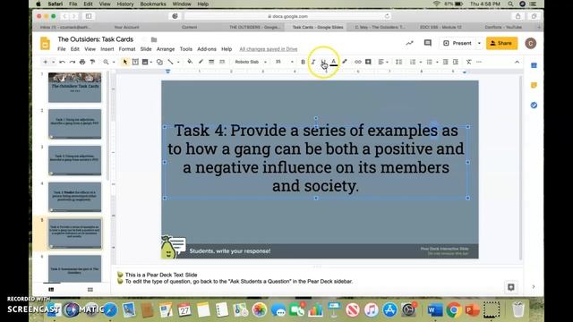The height and width of the screenshot is (322, 573).
Task: Open the Add-ons menu
Action: tap(207, 49)
